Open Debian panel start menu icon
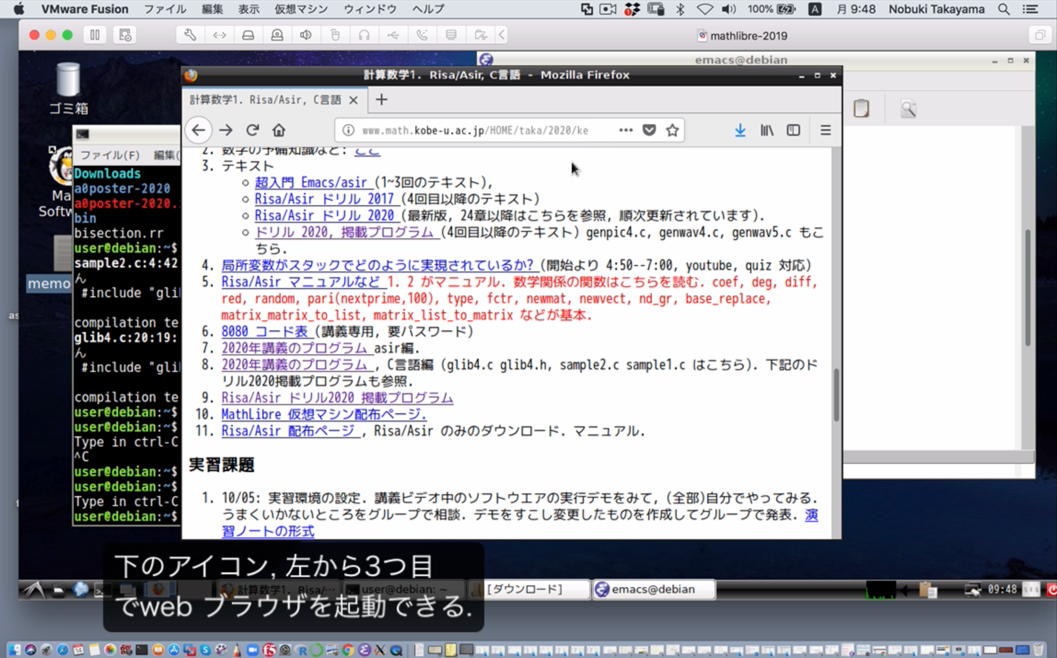 point(34,589)
